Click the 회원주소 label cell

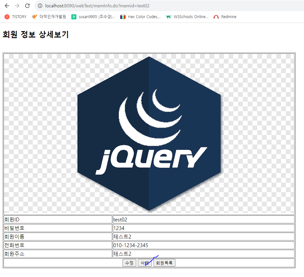coord(58,253)
